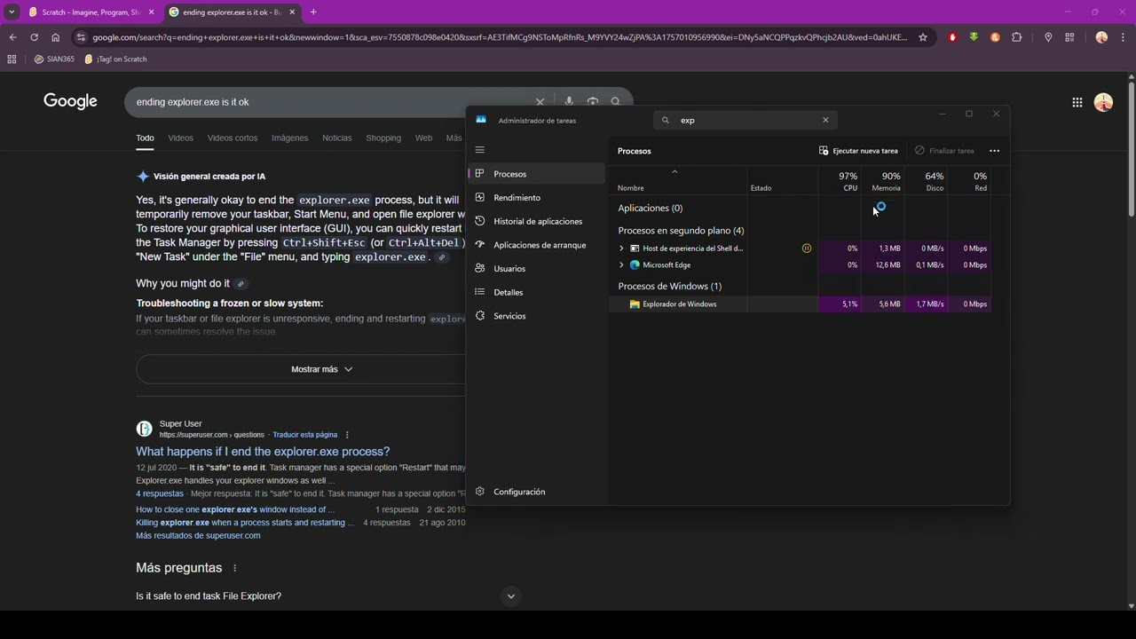Select the Microsoft Edge process name
The width and height of the screenshot is (1136, 639).
click(x=667, y=265)
